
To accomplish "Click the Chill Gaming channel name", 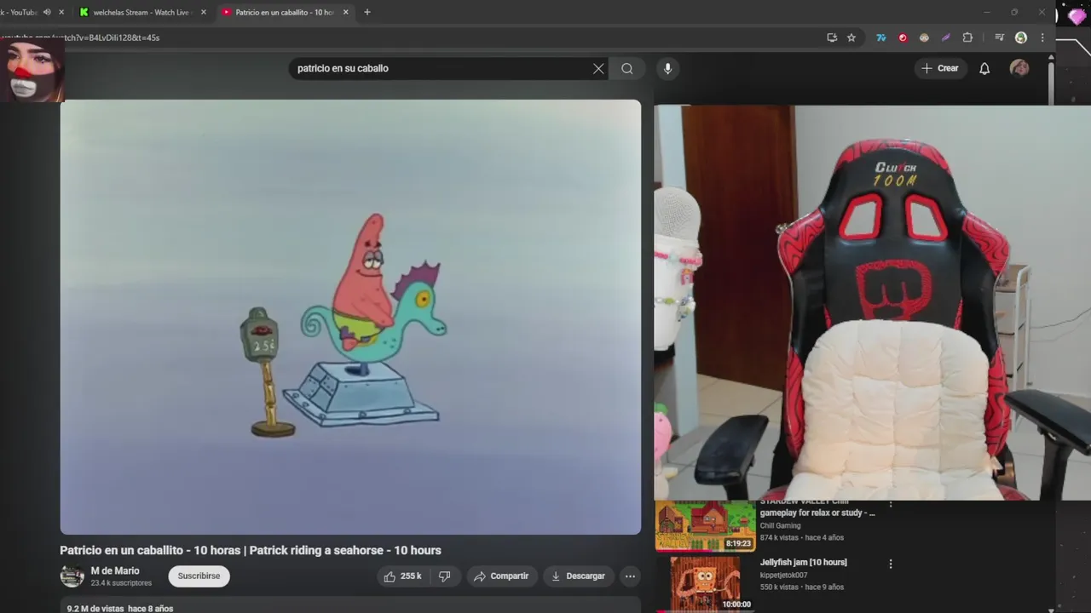I will tap(780, 526).
